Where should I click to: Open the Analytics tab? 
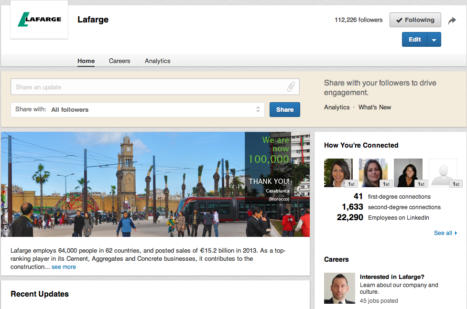157,61
